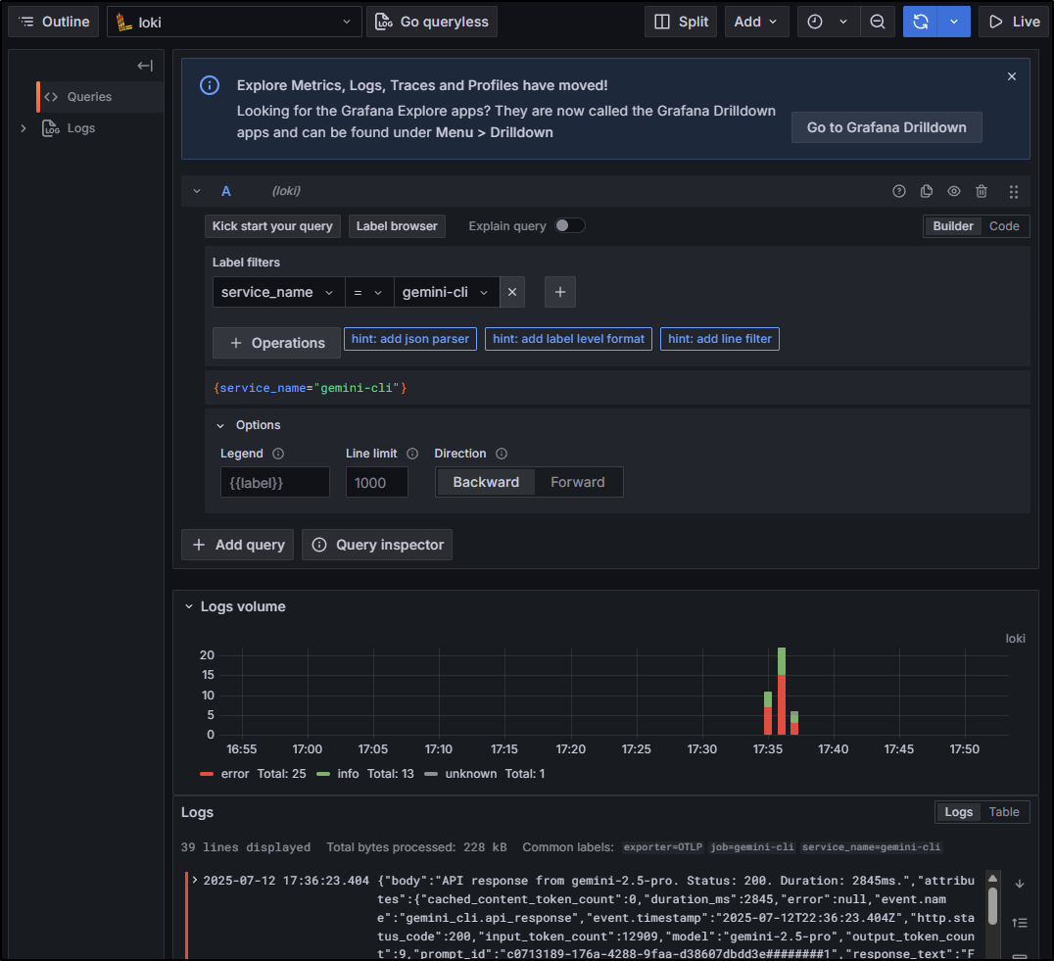Go to Grafana Drilldown

coord(886,127)
